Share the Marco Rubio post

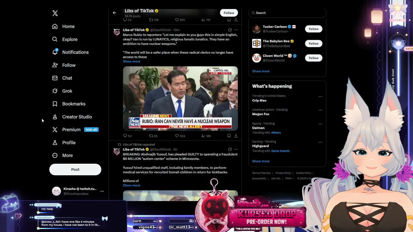tap(236, 136)
